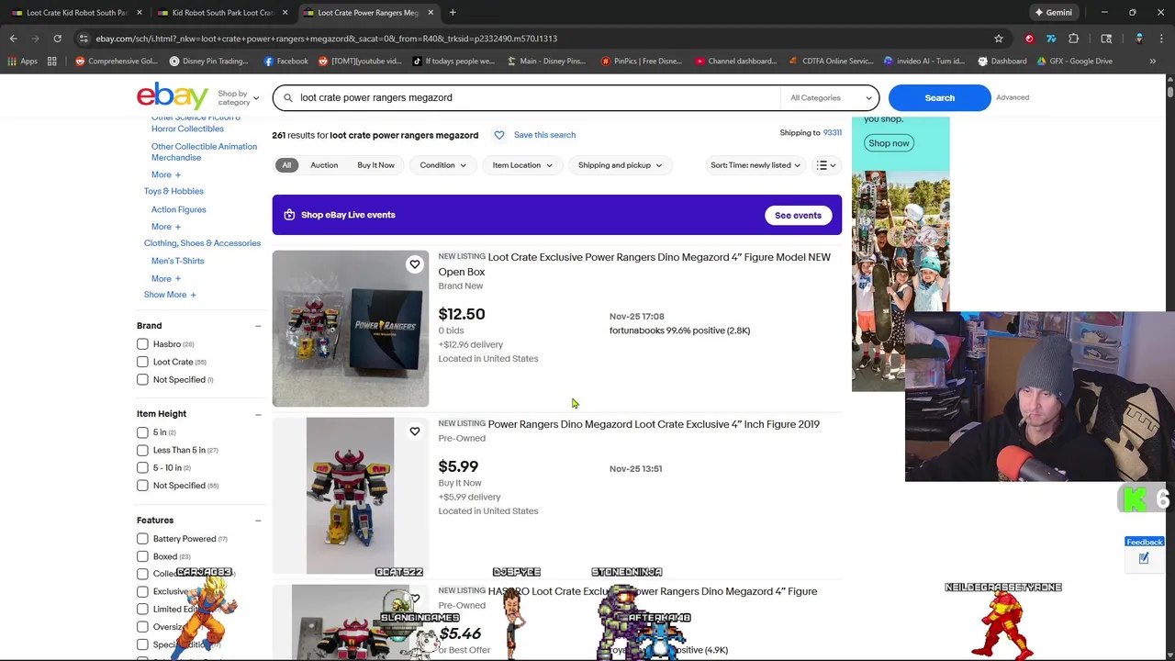This screenshot has width=1175, height=661.
Task: Check Item Height Not Specified filter
Action: pyautogui.click(x=142, y=486)
